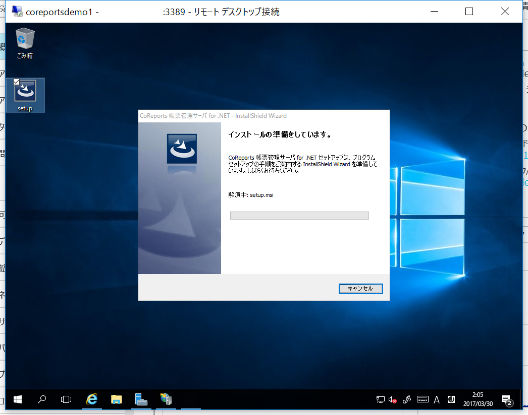Cancel the CoReports installation with キャンセル button
Screen dimensions: 528x415
[360, 289]
